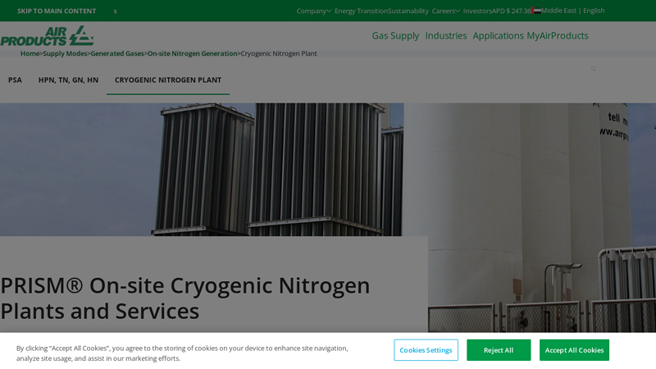Open Cookies Settings
The width and height of the screenshot is (656, 369).
click(x=426, y=350)
